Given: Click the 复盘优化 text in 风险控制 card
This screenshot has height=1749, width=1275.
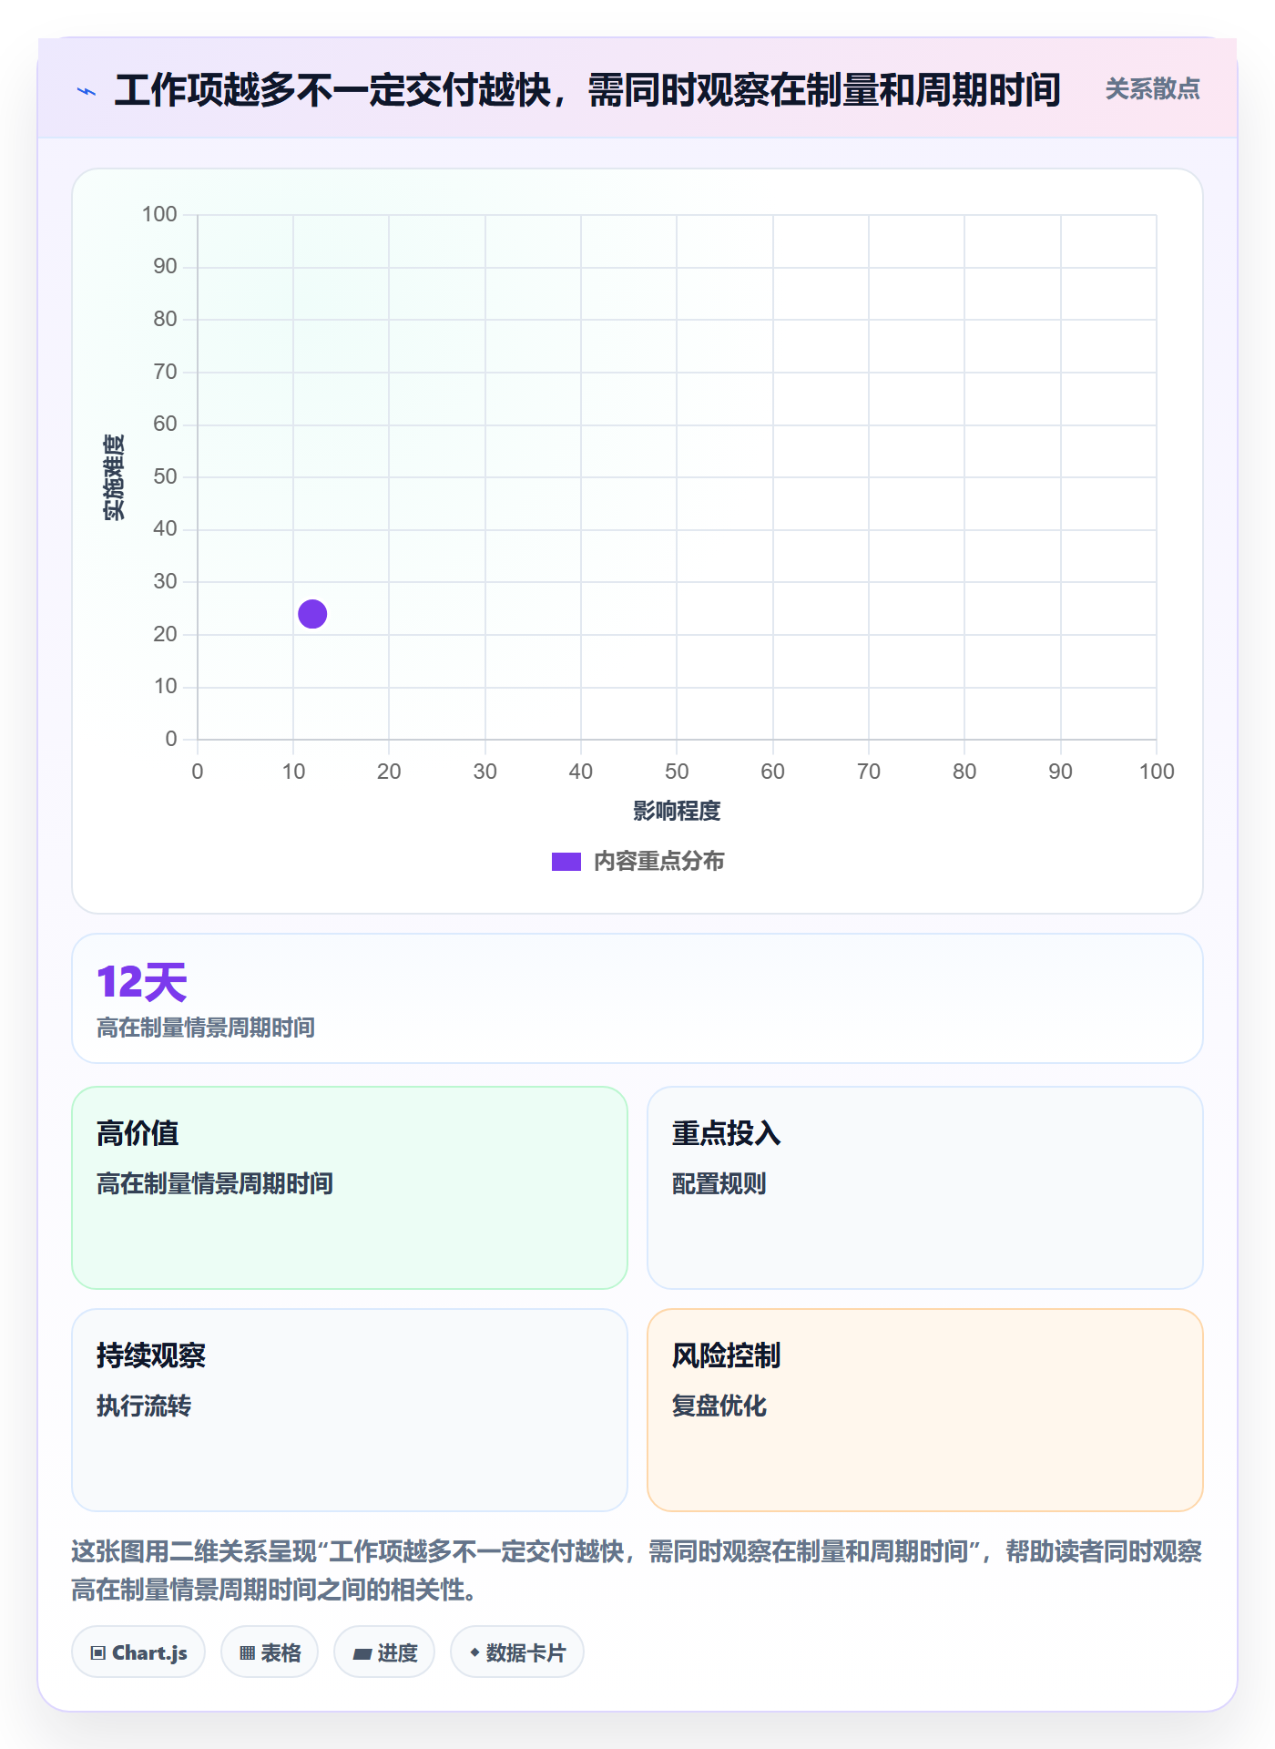Looking at the screenshot, I should pos(719,1406).
